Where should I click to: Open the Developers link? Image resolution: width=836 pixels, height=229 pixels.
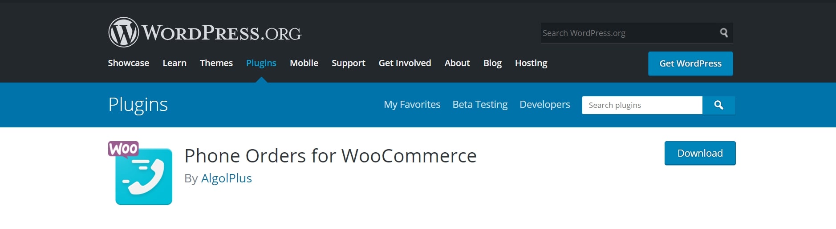point(545,104)
